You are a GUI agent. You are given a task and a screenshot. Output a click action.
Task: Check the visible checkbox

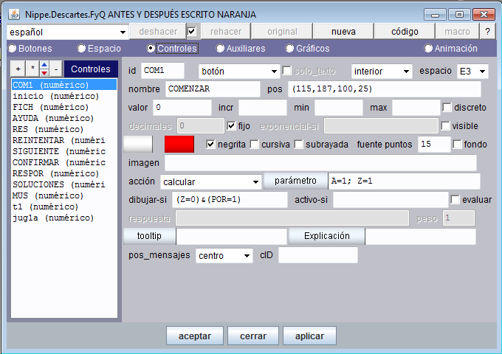[445, 125]
